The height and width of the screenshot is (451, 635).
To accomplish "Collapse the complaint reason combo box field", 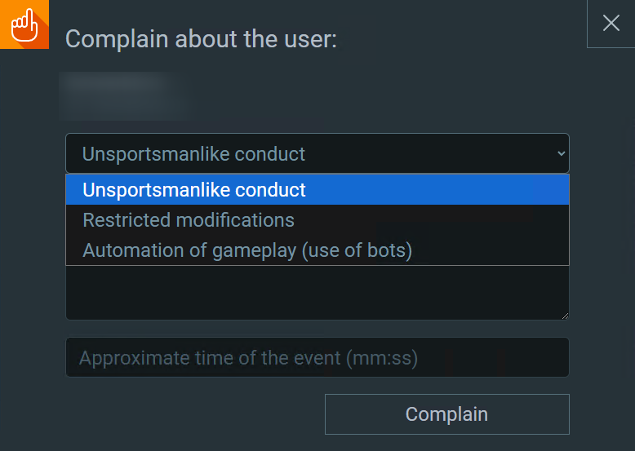I will 317,153.
